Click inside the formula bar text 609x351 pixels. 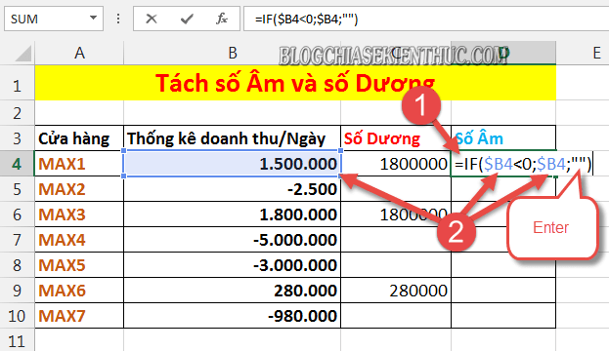click(426, 19)
